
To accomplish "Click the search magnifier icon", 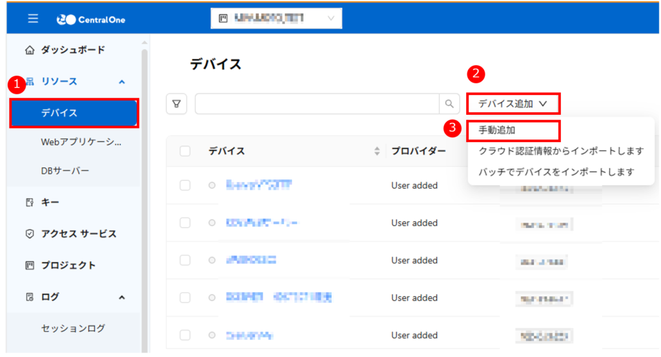I will point(448,103).
